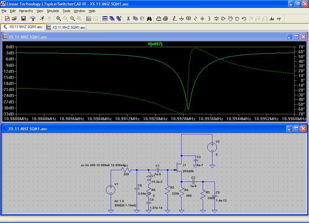Click the Zoom In magnifier icon

[x=59, y=19]
